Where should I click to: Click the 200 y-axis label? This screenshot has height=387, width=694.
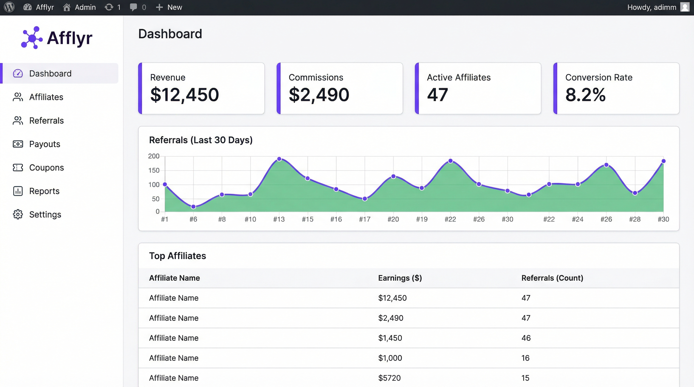pyautogui.click(x=154, y=156)
